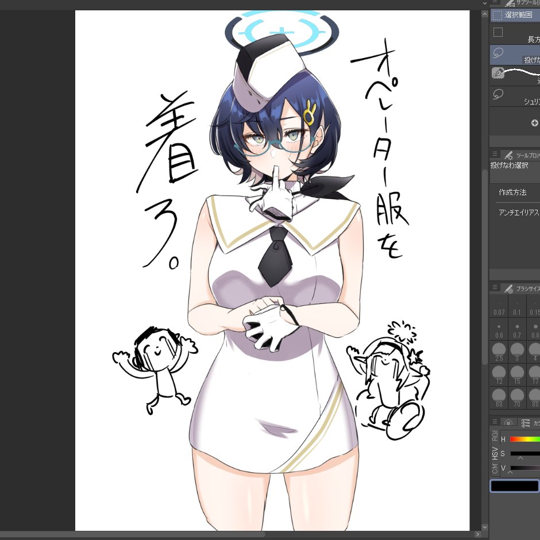Select the CMYK slider mode tab
The width and height of the screenshot is (540, 540).
coord(495,468)
